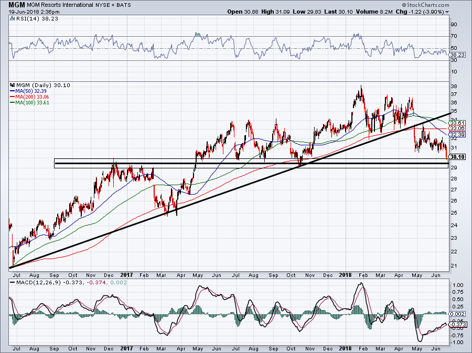Click the 70 overbought level on RSI axis

pyautogui.click(x=454, y=36)
